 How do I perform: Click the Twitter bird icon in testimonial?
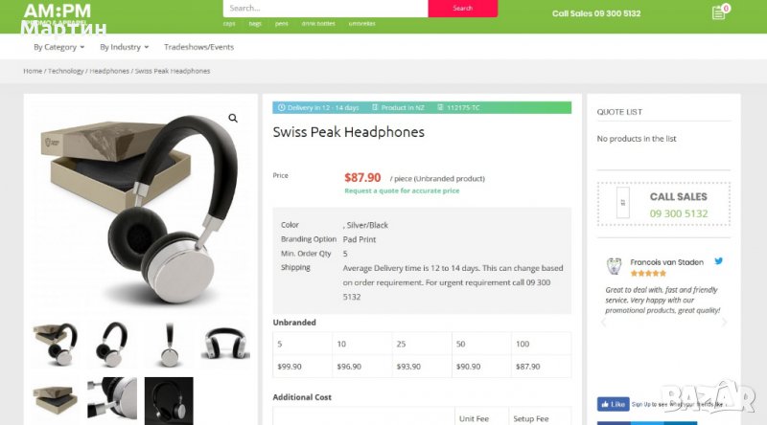(718, 261)
